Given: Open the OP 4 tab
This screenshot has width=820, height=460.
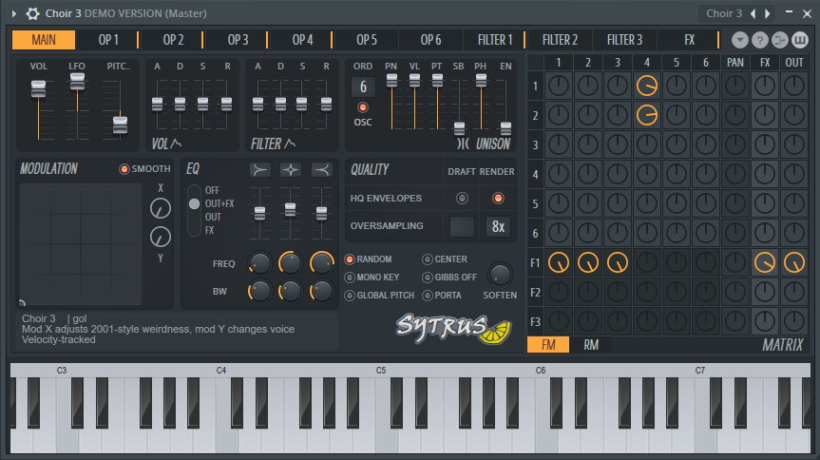Looking at the screenshot, I should (302, 40).
